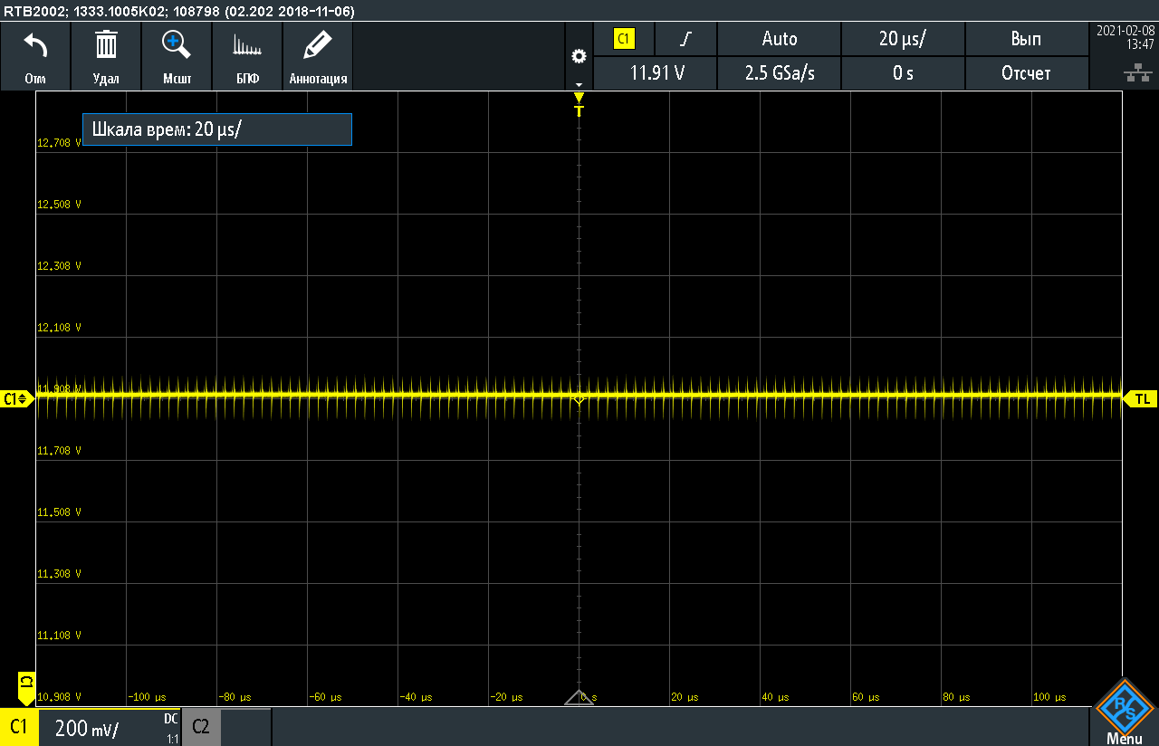Click the 11.708 V vertical axis label
Screen dimensions: 1159x746
pos(59,450)
